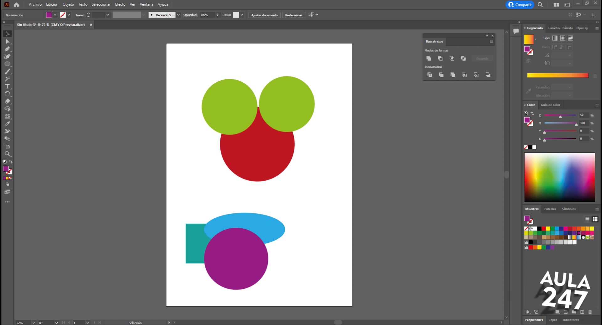Click the Unite shape mode in Buscatrazos
Viewport: 602px width, 325px height.
click(429, 58)
